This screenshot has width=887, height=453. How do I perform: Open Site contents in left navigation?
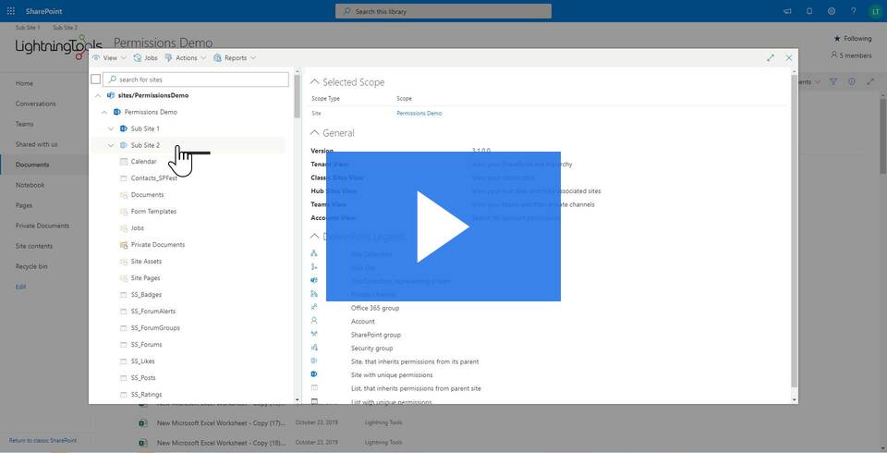click(34, 246)
